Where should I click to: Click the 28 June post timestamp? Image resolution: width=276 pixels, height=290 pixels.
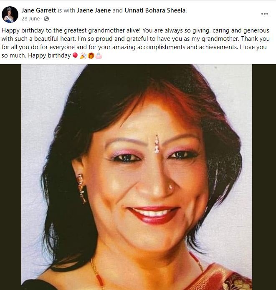tap(30, 19)
